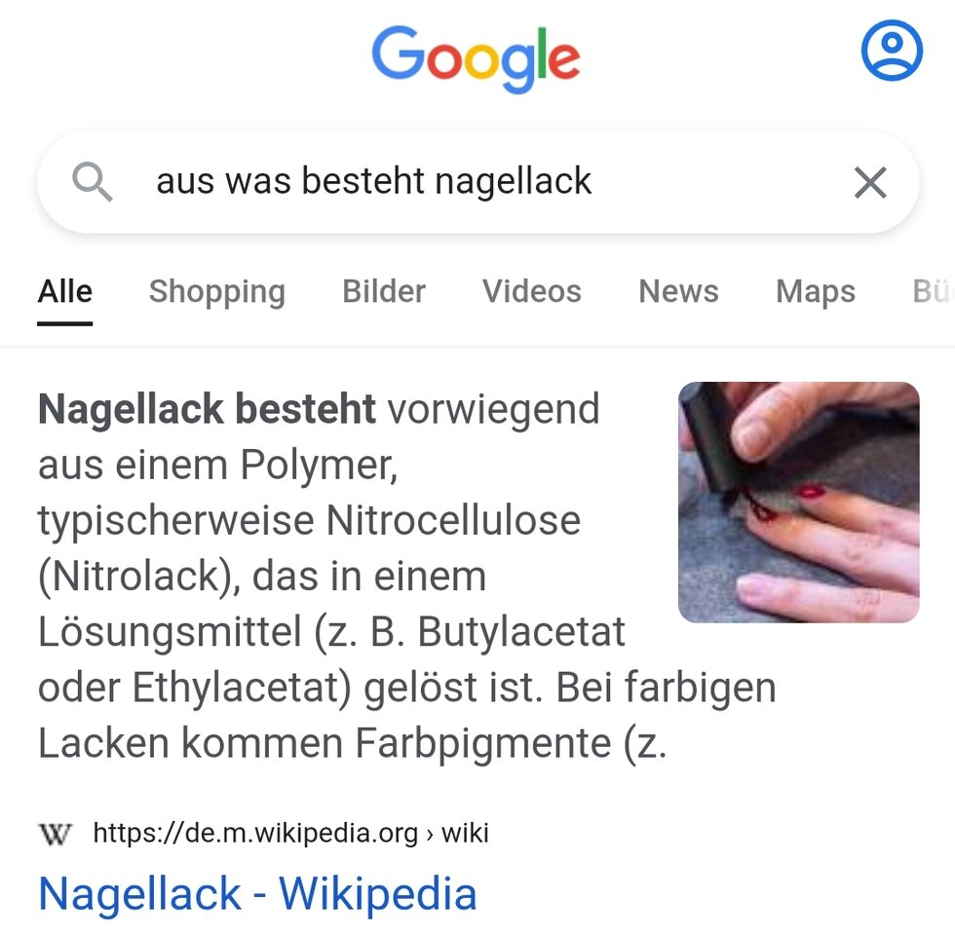Open the Maps tab
This screenshot has width=955, height=935.
[816, 292]
